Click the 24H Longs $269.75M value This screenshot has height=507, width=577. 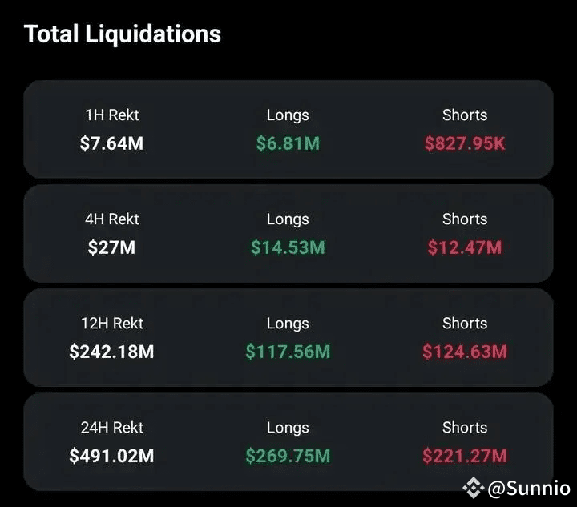click(x=288, y=456)
